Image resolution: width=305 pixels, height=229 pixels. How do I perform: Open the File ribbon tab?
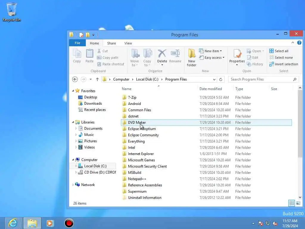[x=77, y=43]
